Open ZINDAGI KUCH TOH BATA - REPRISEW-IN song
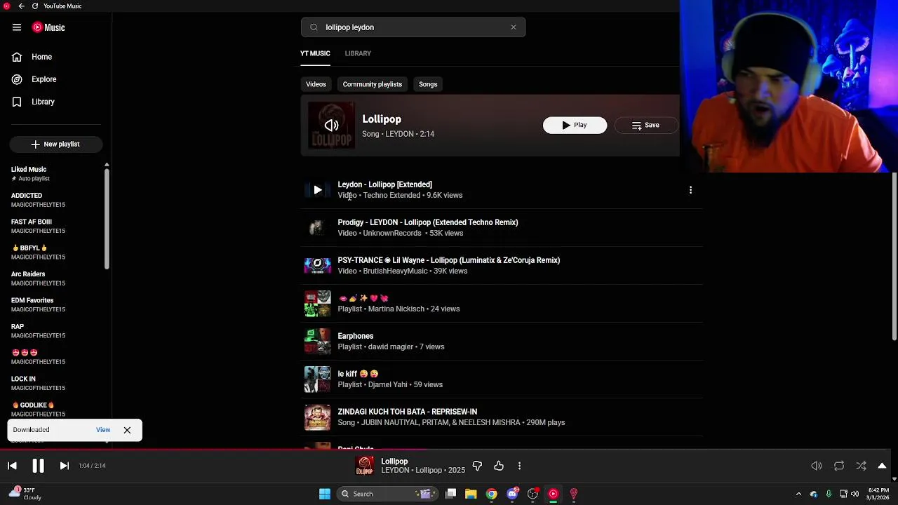The image size is (898, 505). [408, 412]
